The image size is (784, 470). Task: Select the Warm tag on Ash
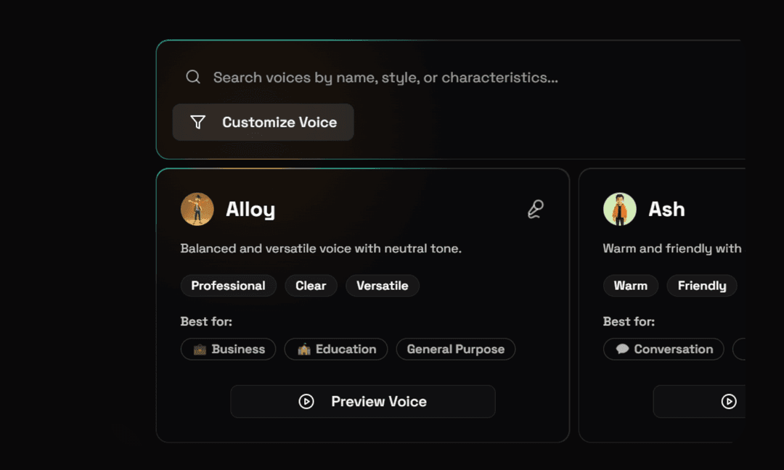(630, 286)
